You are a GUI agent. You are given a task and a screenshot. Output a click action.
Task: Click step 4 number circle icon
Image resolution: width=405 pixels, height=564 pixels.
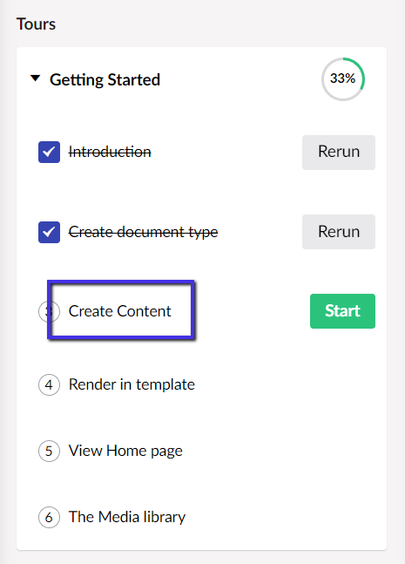(x=49, y=385)
